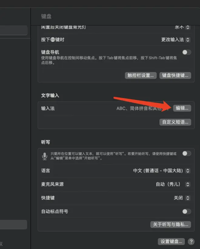Open About Dictation and Privacy

point(171,225)
